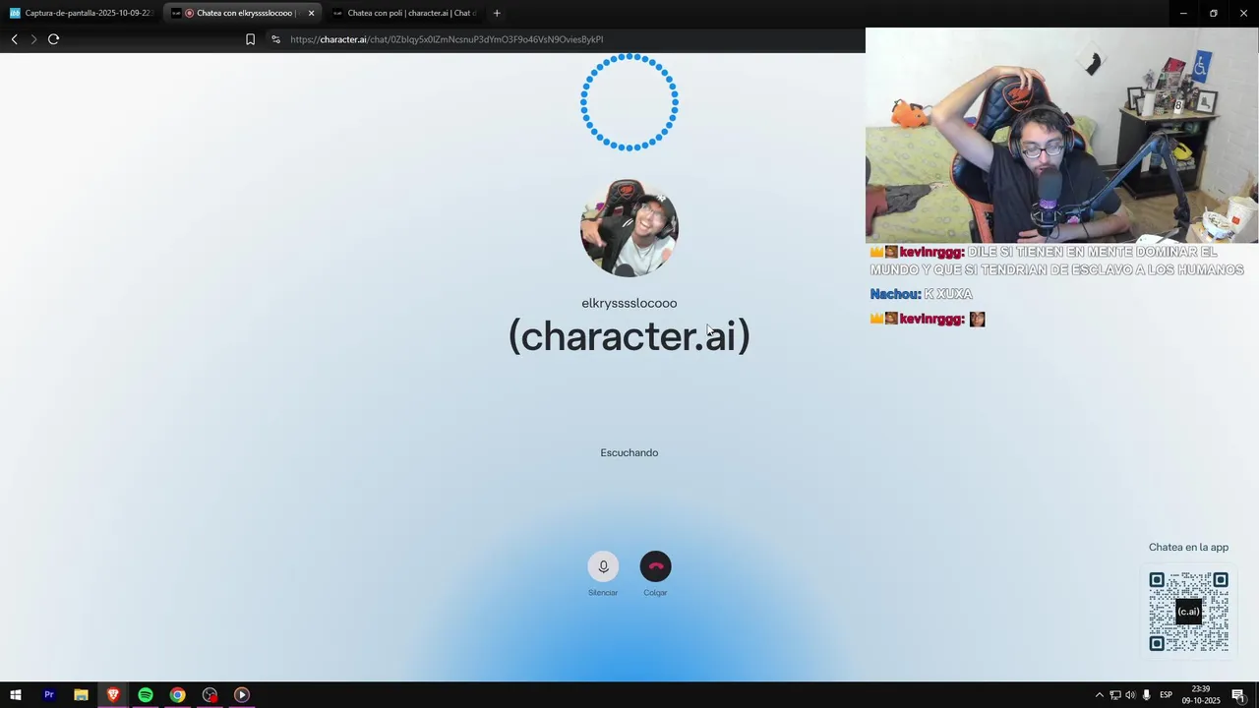Open the Windows Start menu
This screenshot has width=1259, height=708.
pyautogui.click(x=16, y=695)
